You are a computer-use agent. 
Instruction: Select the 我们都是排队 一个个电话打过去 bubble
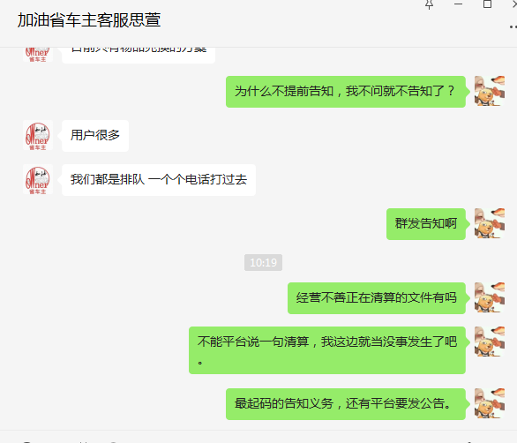[x=159, y=180]
